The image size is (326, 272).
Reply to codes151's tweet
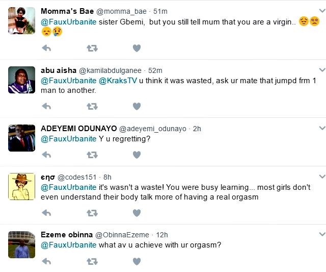46,213
